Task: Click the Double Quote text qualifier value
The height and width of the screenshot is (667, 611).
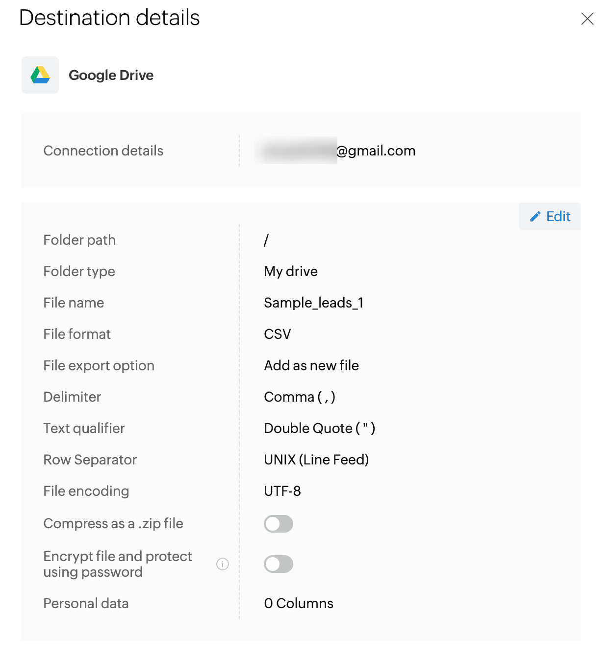Action: (319, 428)
